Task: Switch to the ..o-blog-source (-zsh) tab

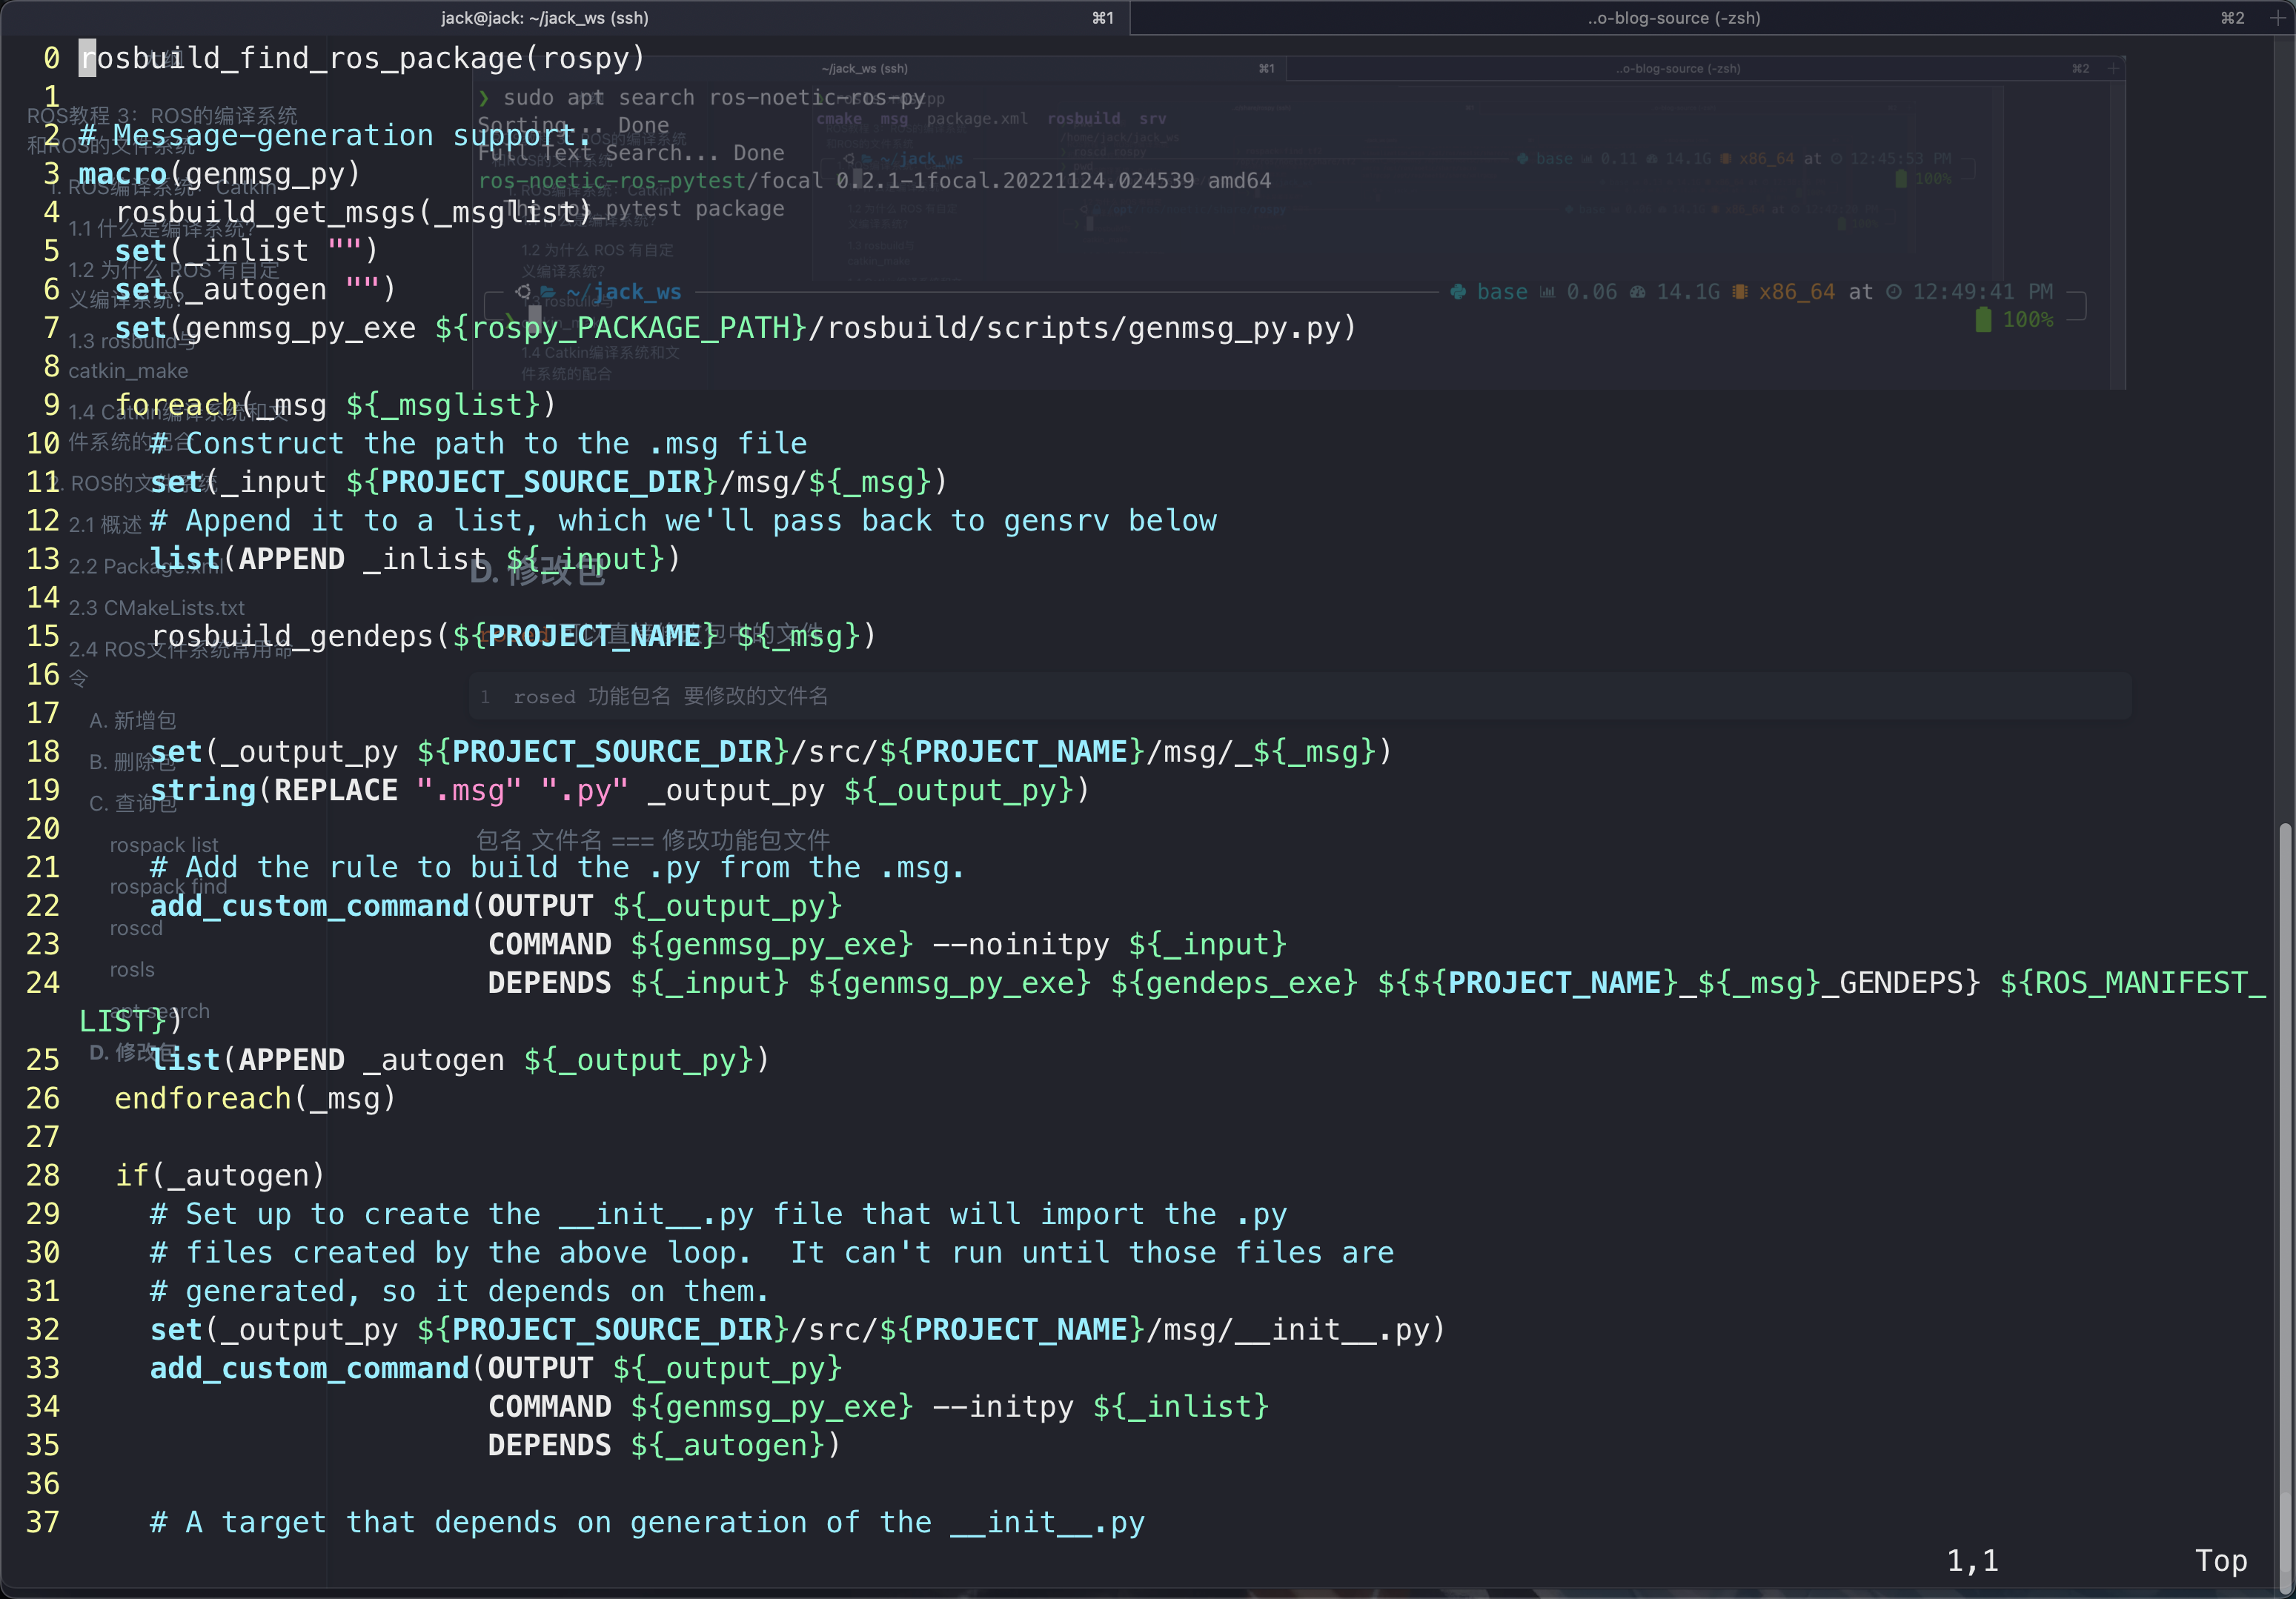Action: click(x=1674, y=18)
